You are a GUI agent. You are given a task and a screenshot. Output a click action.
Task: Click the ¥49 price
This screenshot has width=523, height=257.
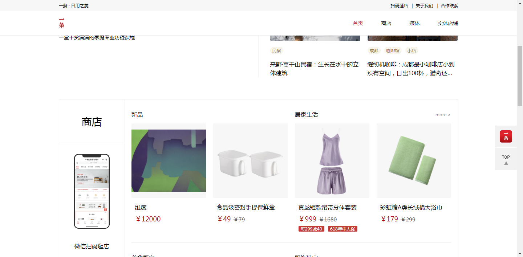point(224,219)
